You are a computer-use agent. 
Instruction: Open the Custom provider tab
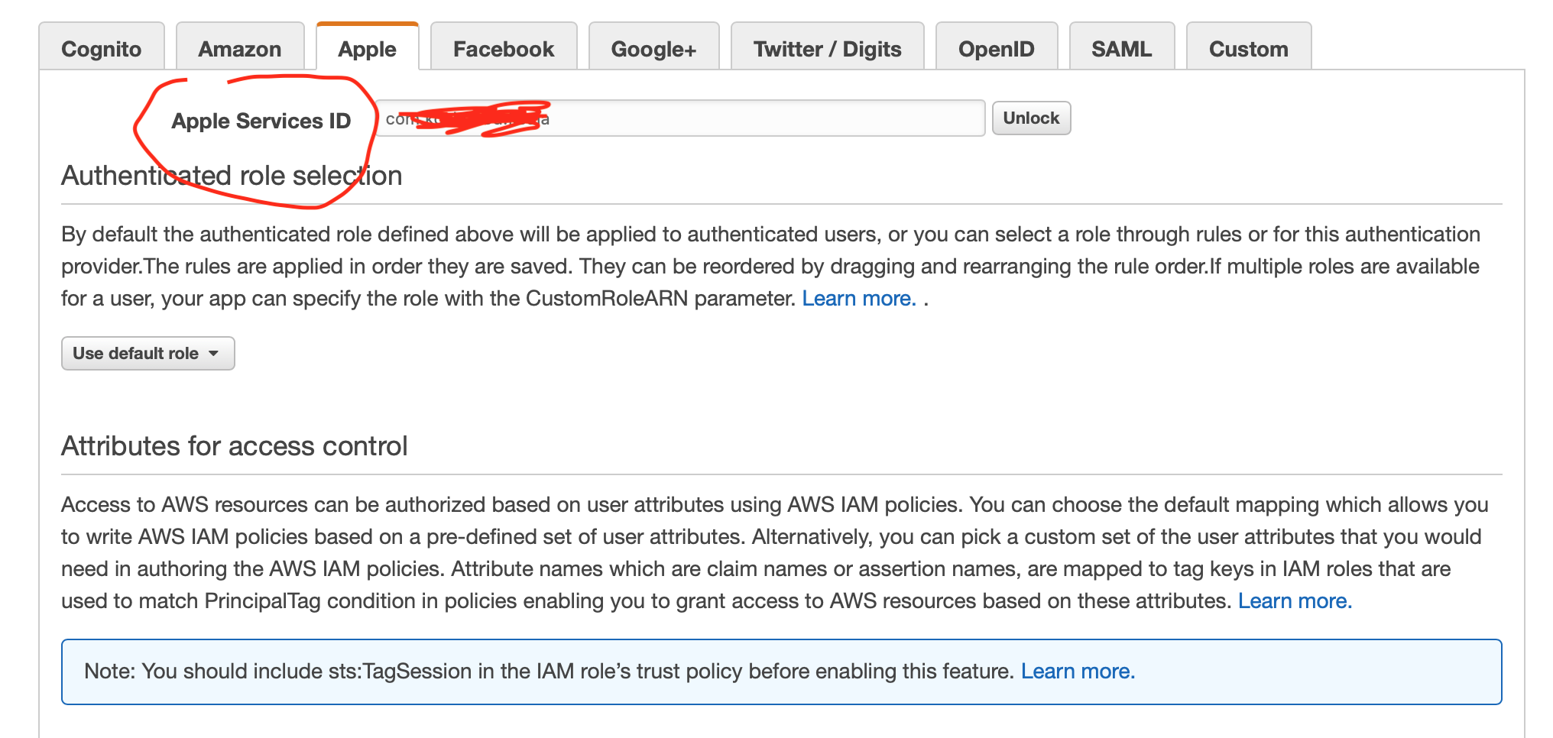[x=1249, y=47]
